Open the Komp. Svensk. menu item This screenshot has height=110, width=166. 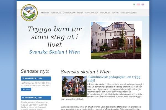pyautogui.click(x=92, y=13)
